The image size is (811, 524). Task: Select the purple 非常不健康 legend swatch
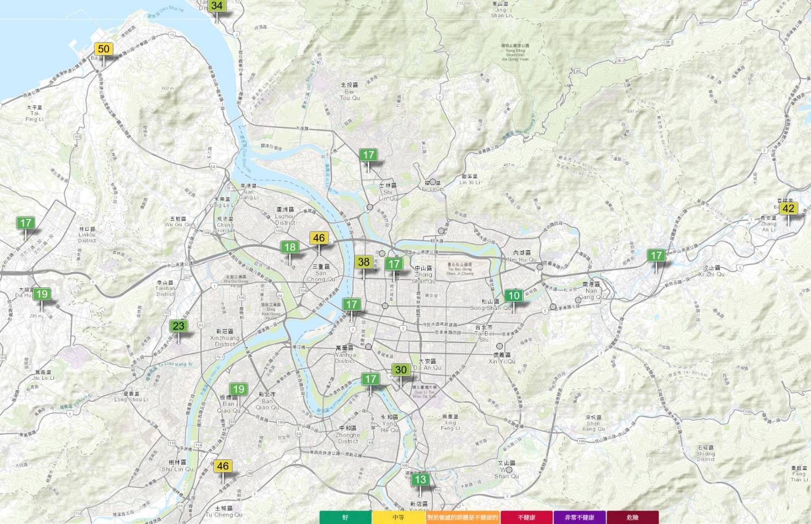tap(579, 518)
